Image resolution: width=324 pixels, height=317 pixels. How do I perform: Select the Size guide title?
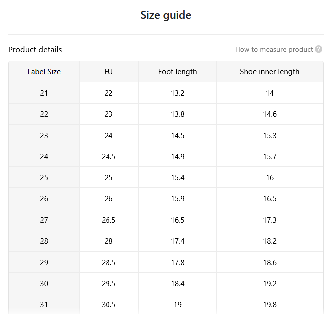coord(166,15)
